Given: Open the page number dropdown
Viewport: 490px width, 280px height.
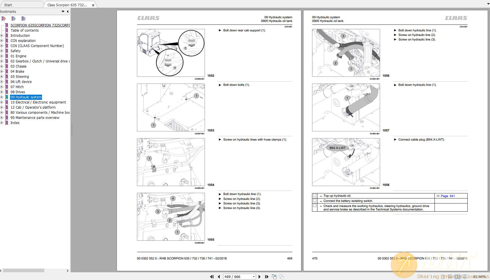Looking at the screenshot, I should (253, 277).
